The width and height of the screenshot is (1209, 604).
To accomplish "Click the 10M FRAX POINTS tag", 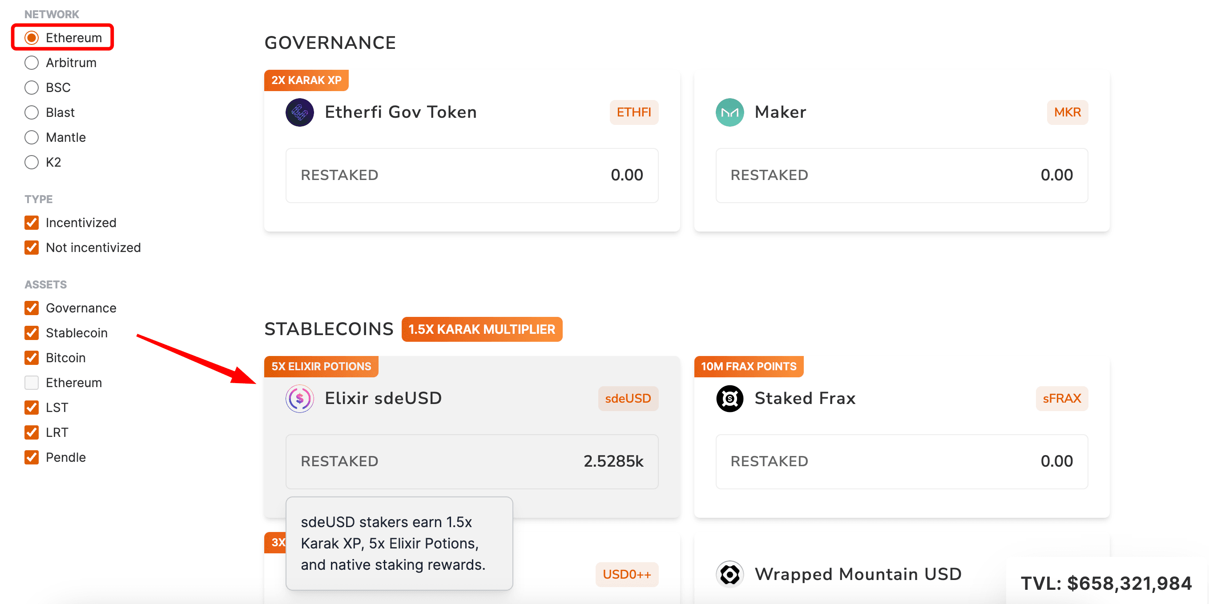I will pos(749,366).
